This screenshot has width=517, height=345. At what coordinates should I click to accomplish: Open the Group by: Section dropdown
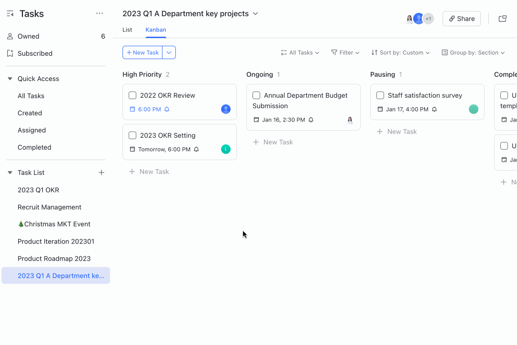point(473,52)
